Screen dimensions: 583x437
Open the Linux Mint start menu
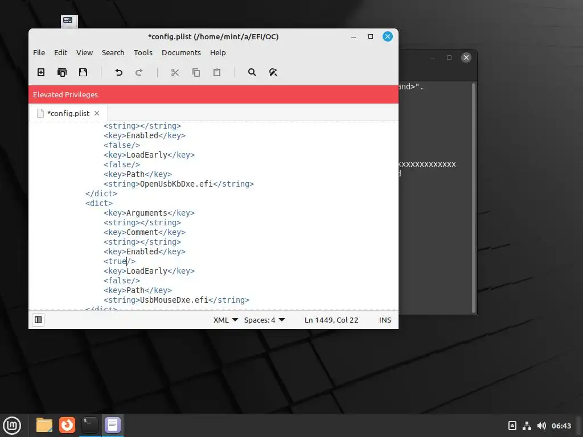pyautogui.click(x=12, y=426)
